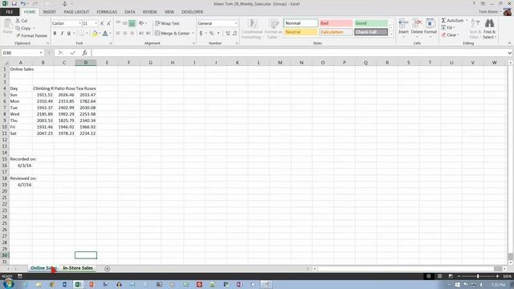Click the New Sheet plus icon

point(107,269)
